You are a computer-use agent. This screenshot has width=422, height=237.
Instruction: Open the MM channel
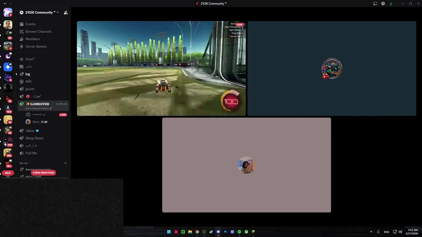pos(43,82)
